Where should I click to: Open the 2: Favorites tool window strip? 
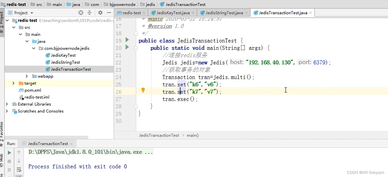click(x=2, y=135)
